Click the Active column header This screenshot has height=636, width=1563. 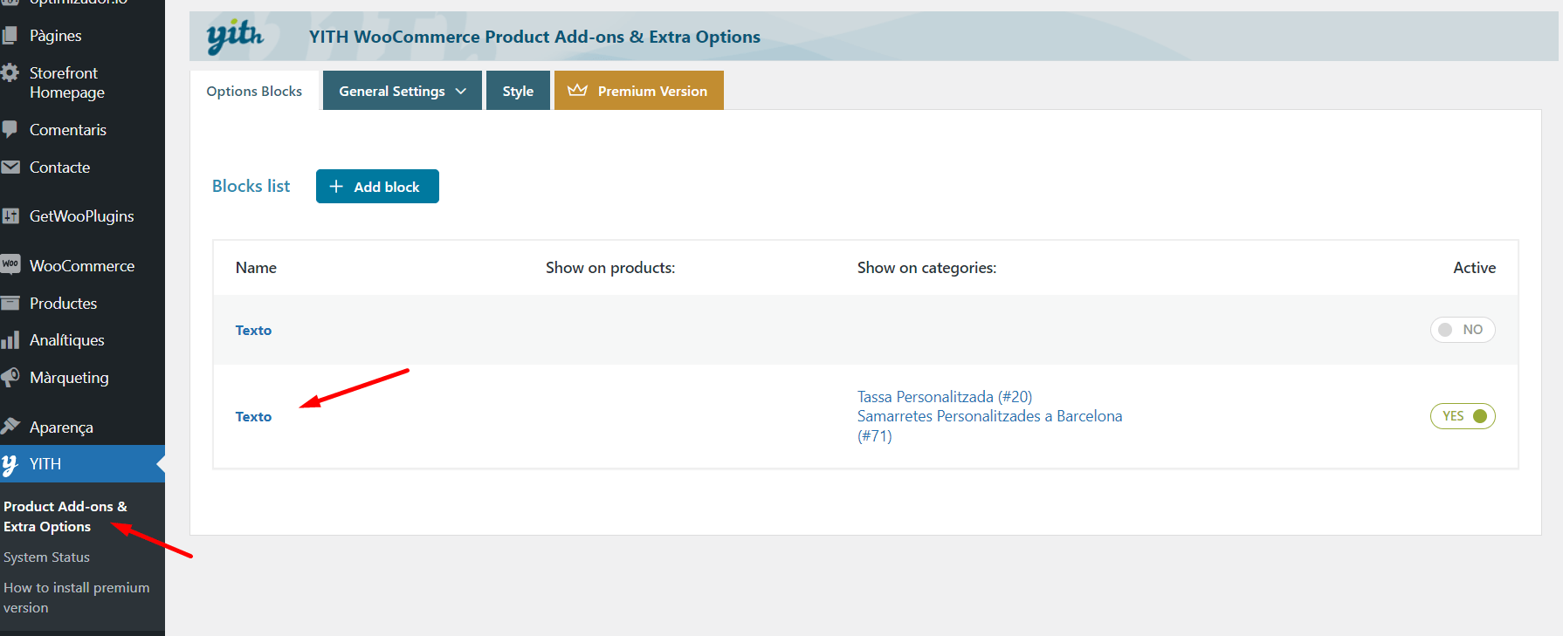click(1474, 268)
